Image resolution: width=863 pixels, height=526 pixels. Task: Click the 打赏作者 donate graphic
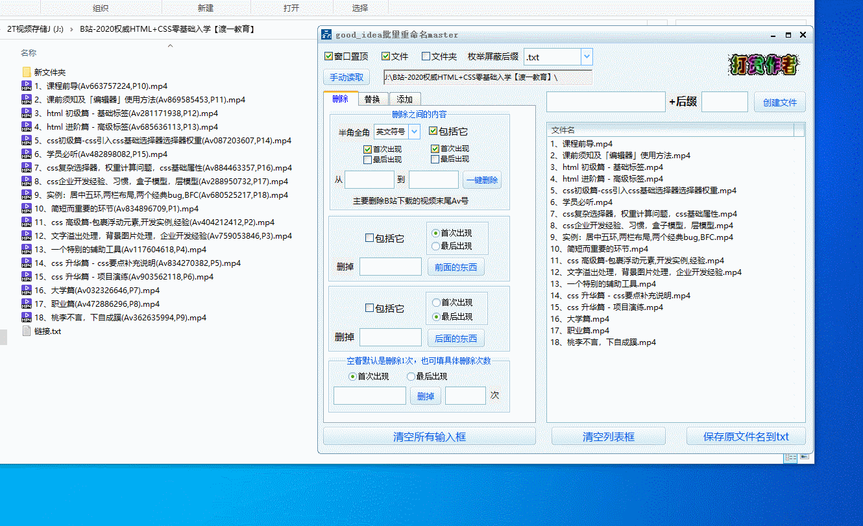tap(764, 64)
